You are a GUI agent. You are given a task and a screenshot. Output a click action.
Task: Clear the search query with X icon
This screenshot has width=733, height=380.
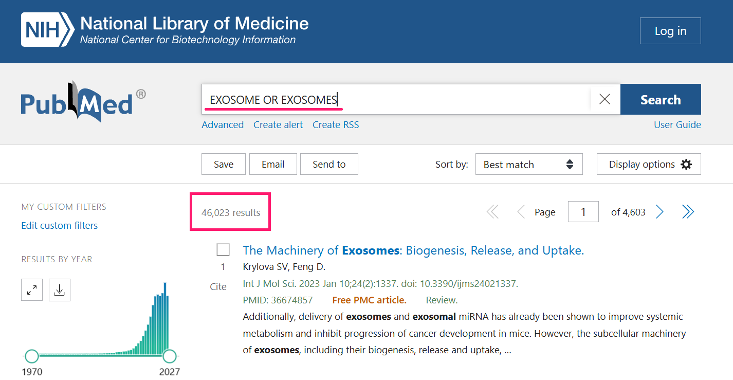[x=605, y=99]
